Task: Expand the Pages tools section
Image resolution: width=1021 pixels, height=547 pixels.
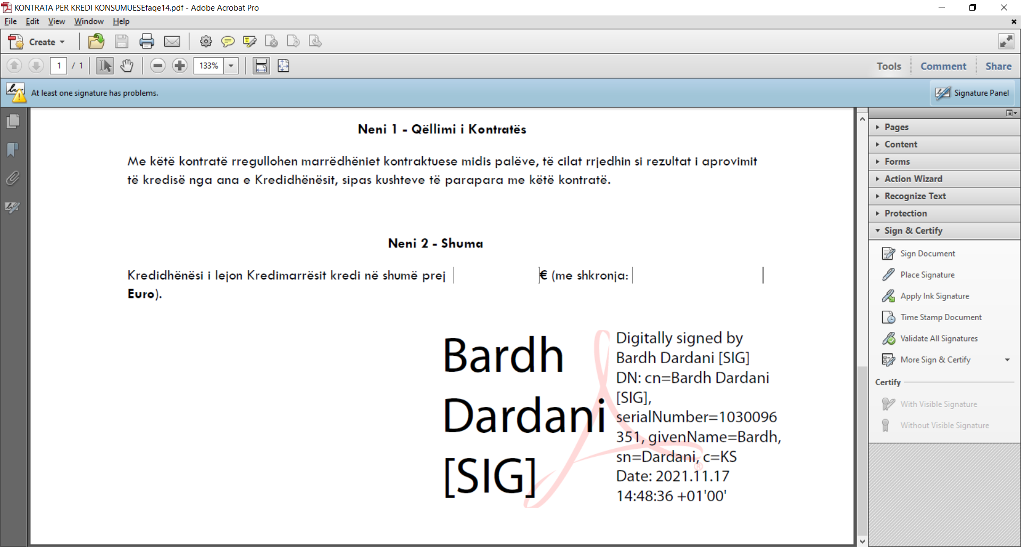Action: pyautogui.click(x=944, y=127)
